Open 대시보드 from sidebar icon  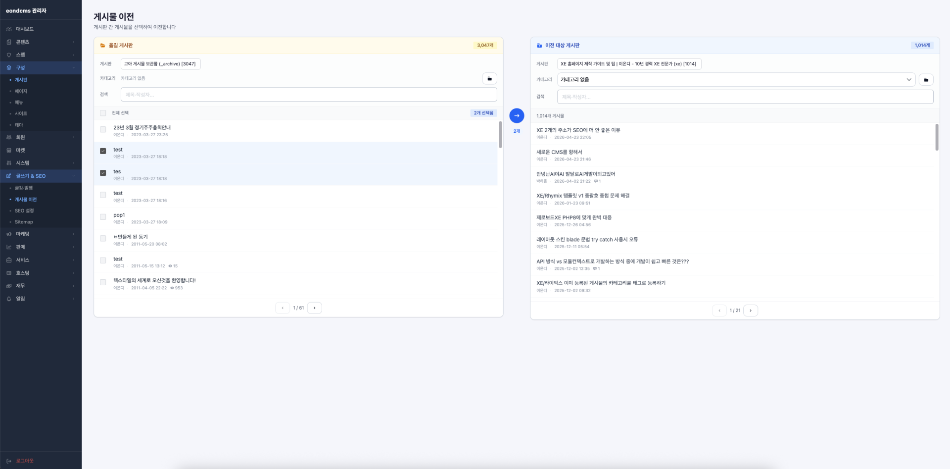pyautogui.click(x=9, y=29)
